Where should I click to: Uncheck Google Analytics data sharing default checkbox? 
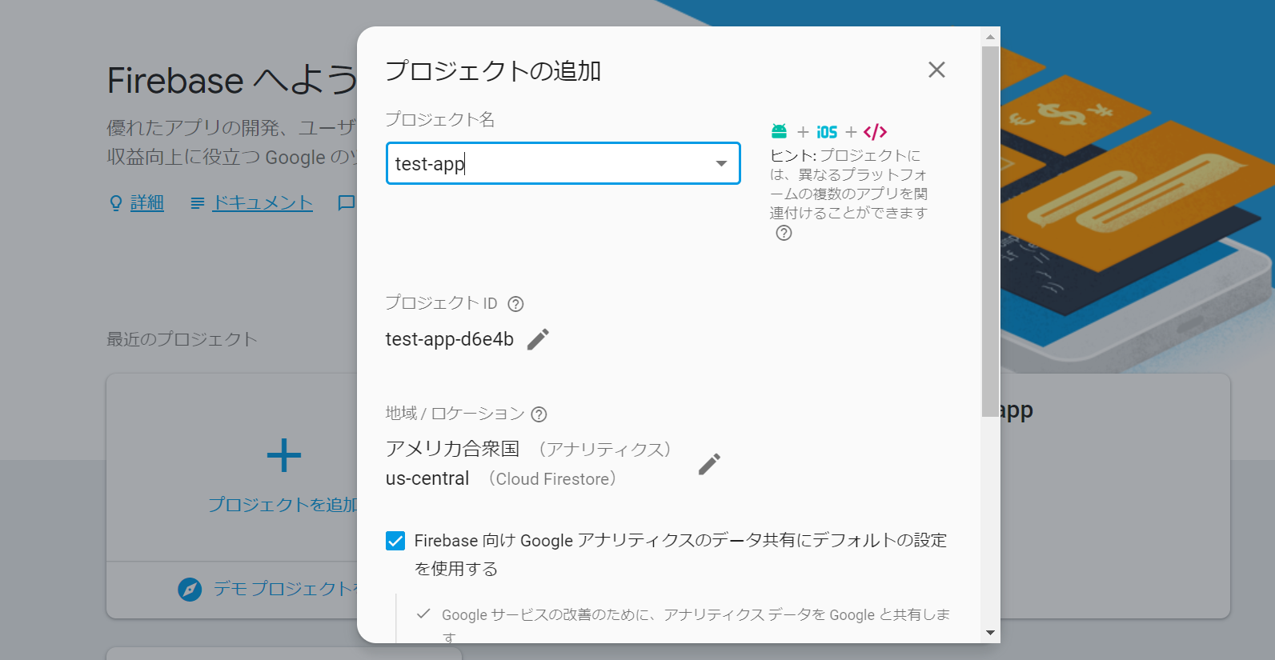coord(395,541)
